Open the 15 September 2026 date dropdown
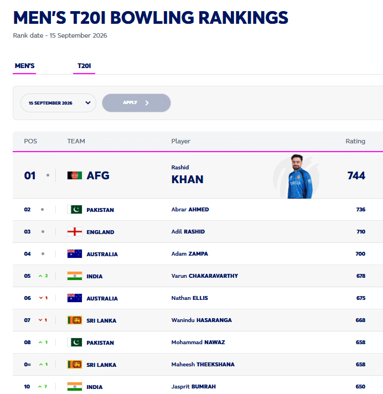 click(58, 103)
